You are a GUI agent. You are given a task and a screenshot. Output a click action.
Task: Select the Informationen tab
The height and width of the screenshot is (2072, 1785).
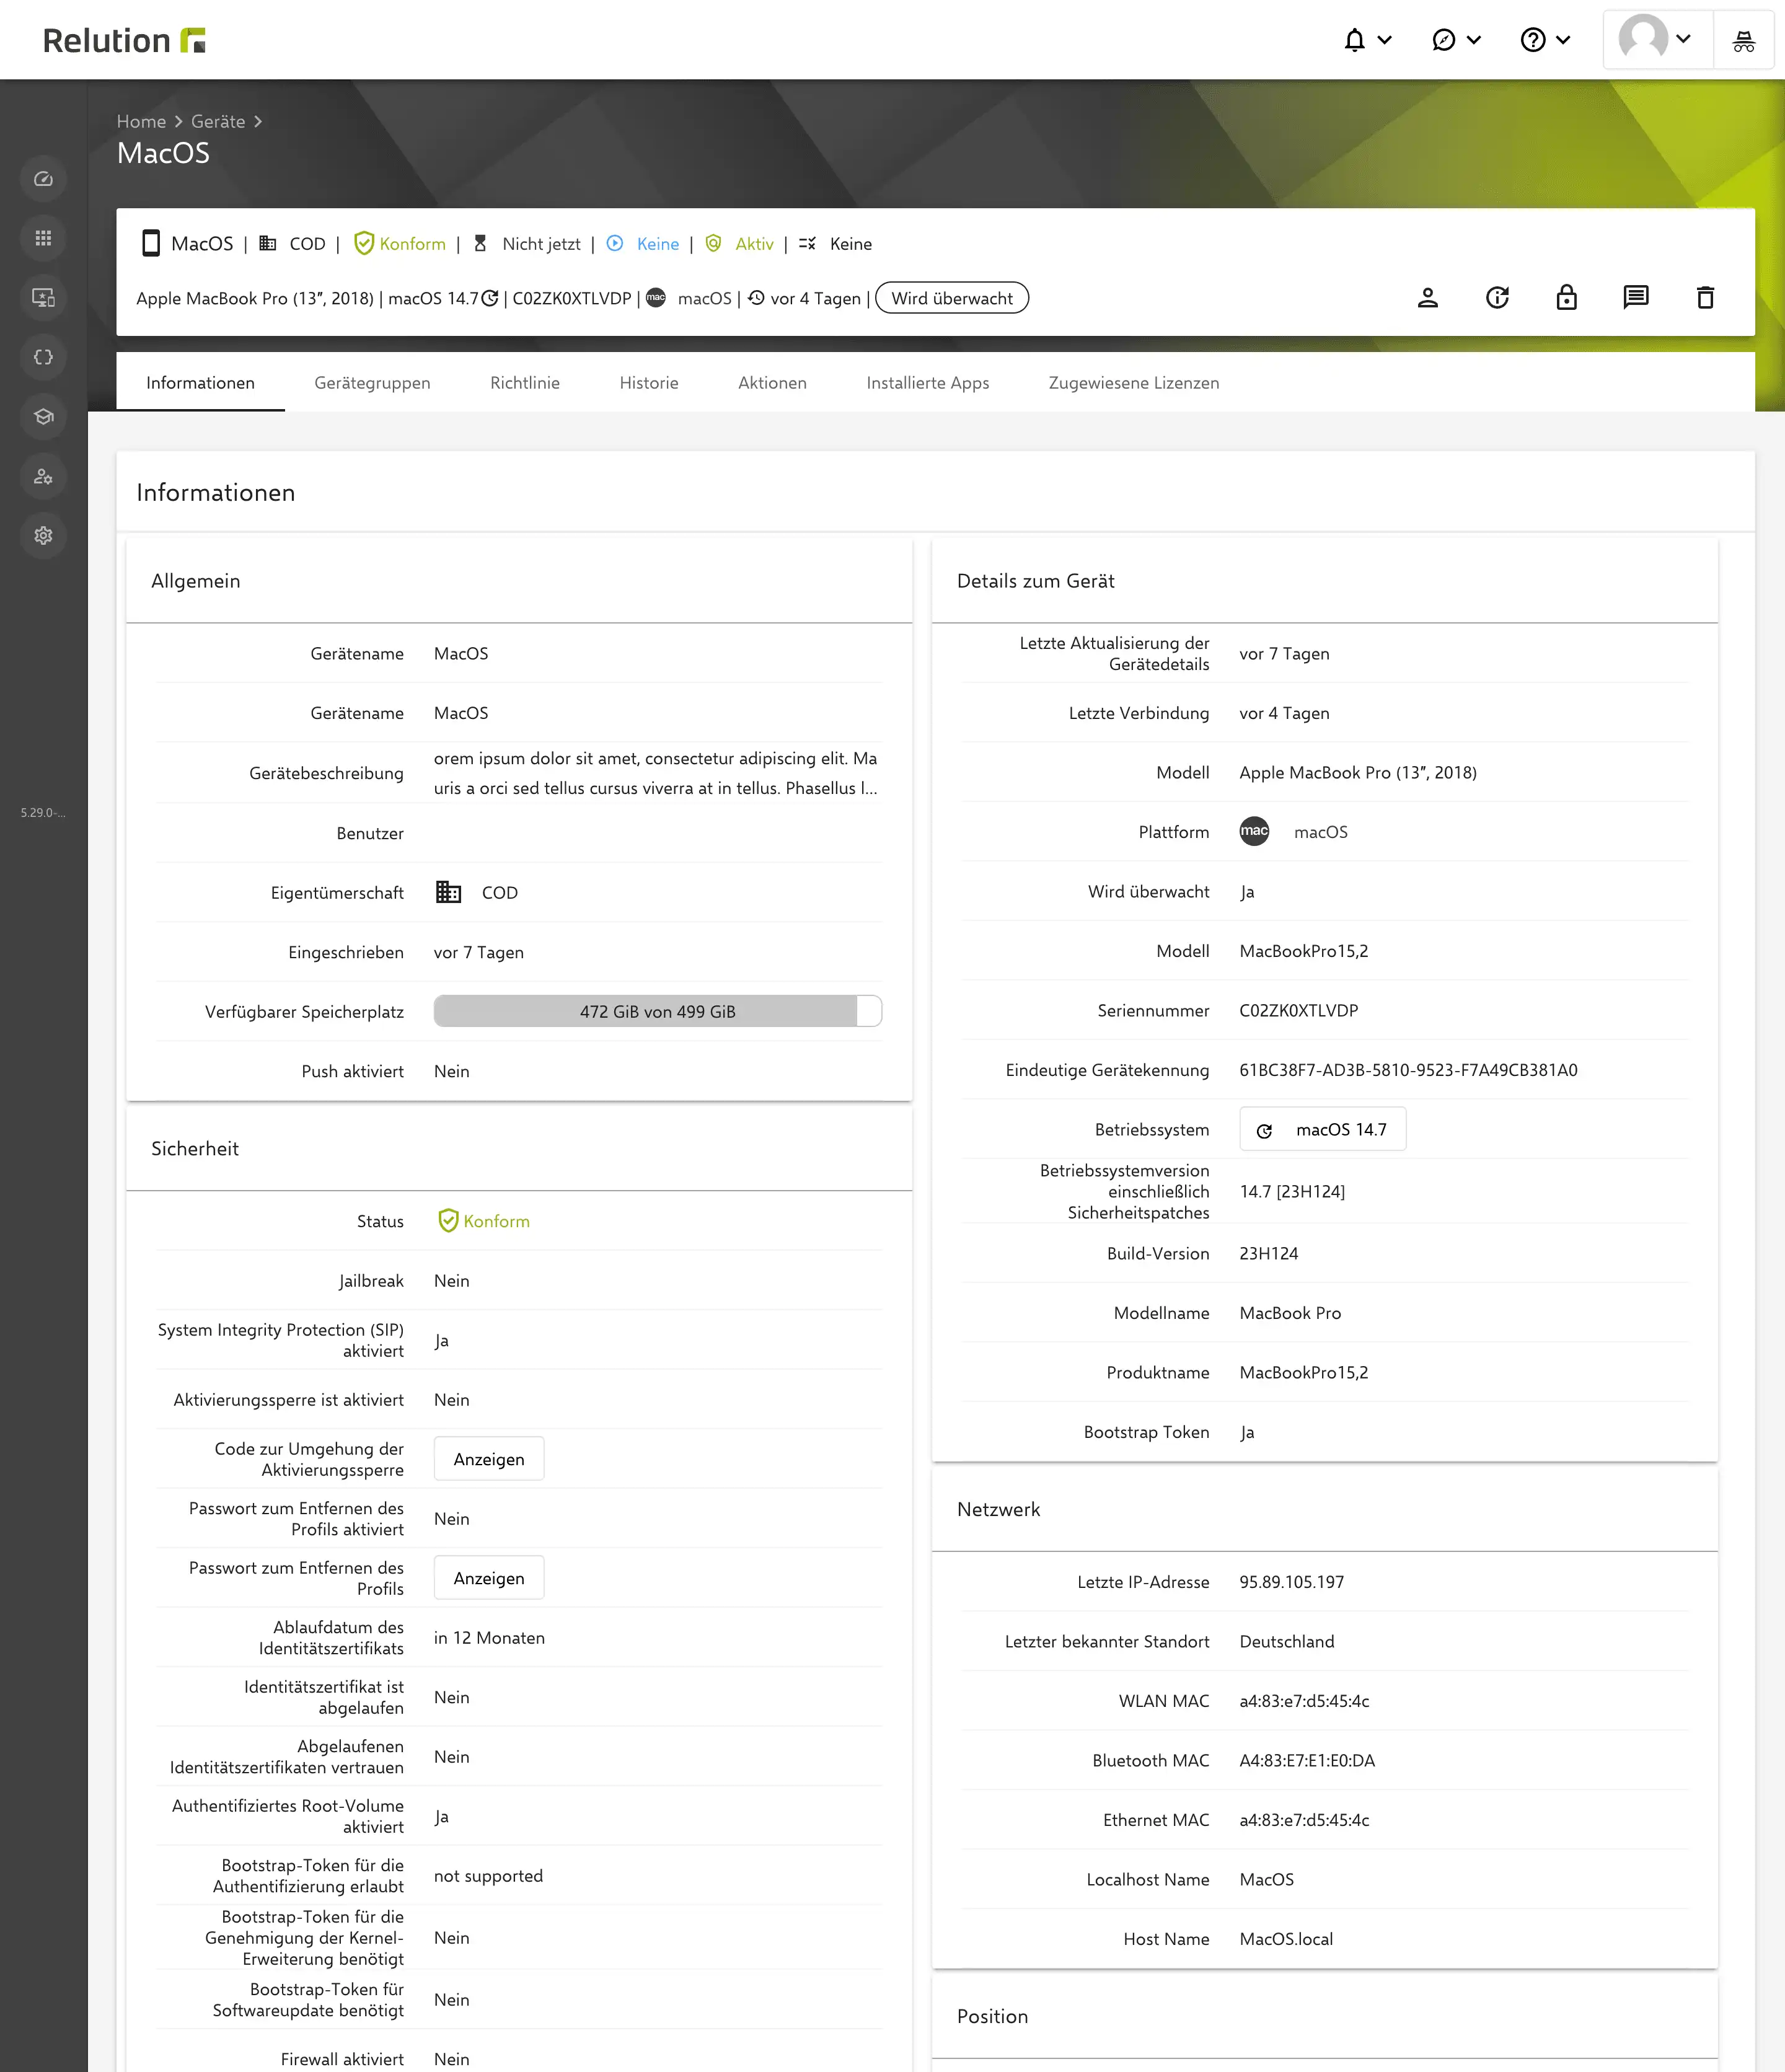pyautogui.click(x=200, y=383)
